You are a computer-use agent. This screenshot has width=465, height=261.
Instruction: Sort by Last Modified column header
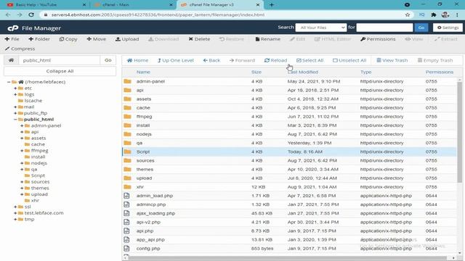point(303,72)
